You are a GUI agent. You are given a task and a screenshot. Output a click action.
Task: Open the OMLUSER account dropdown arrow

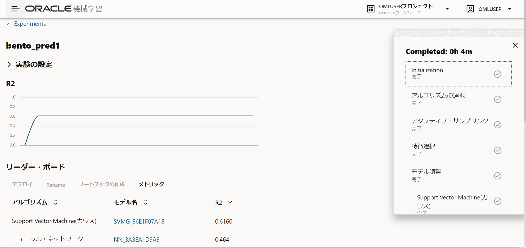(510, 9)
